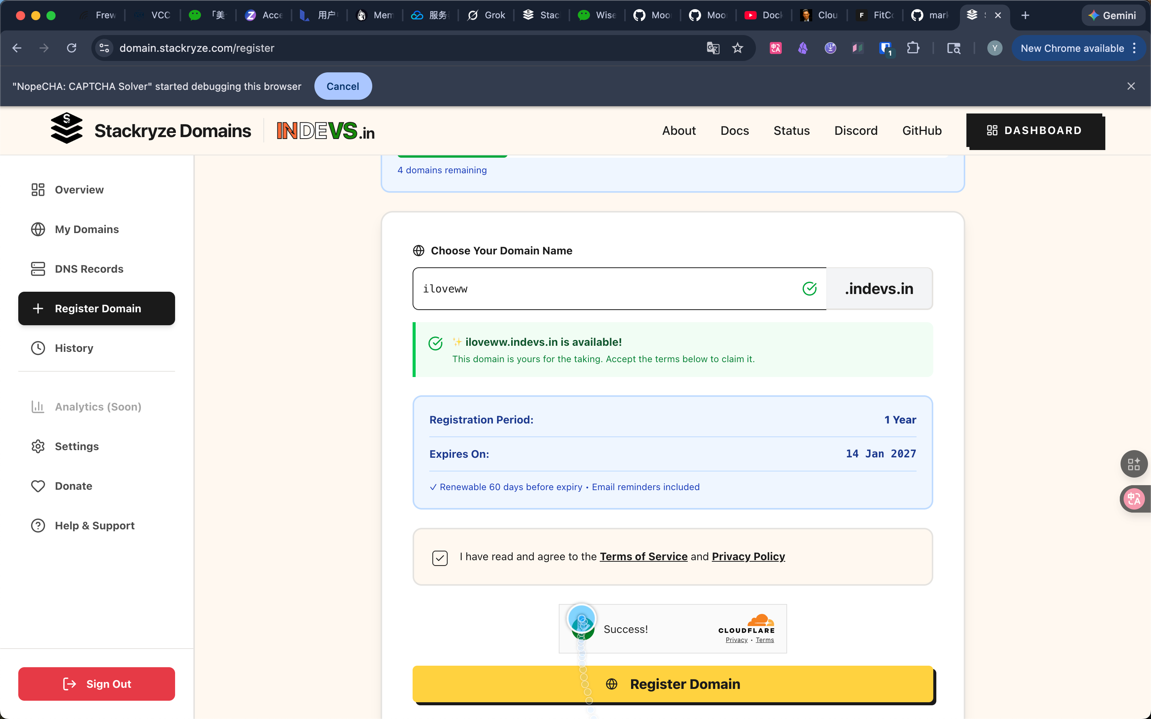Open Chrome's three-dot menu
Viewport: 1151px width, 719px height.
click(1134, 48)
